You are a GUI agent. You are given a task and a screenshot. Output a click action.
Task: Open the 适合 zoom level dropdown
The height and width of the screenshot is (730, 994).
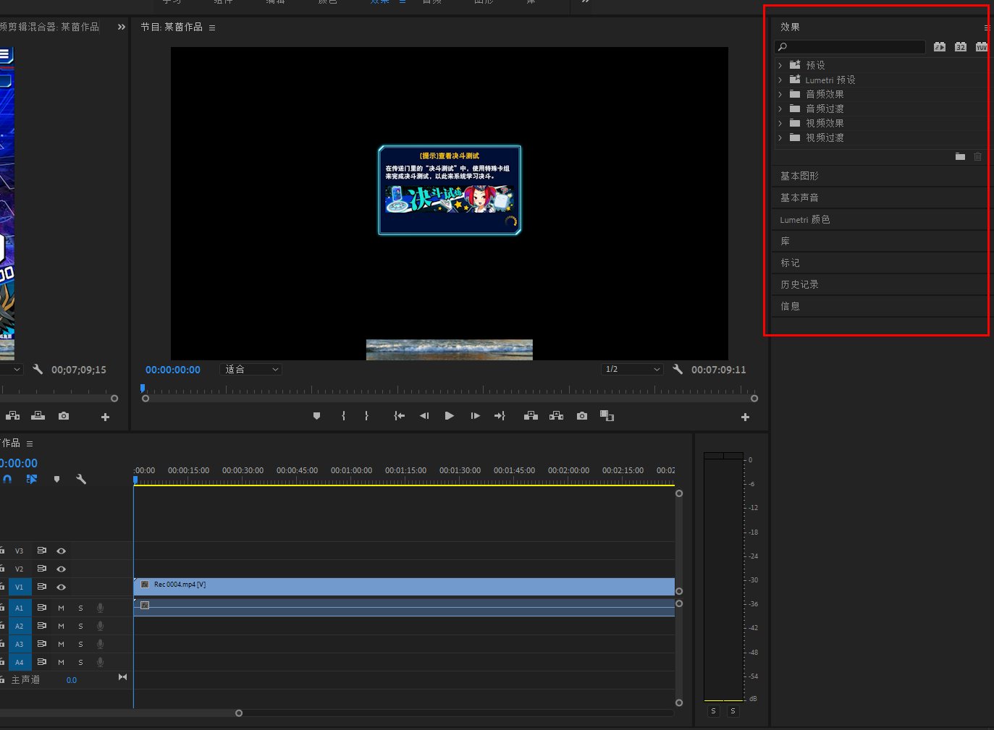[x=250, y=369]
